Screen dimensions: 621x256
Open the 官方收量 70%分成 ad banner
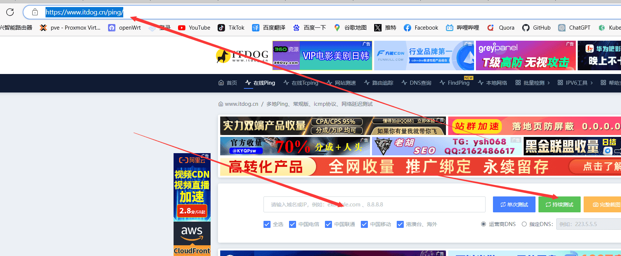coord(295,146)
